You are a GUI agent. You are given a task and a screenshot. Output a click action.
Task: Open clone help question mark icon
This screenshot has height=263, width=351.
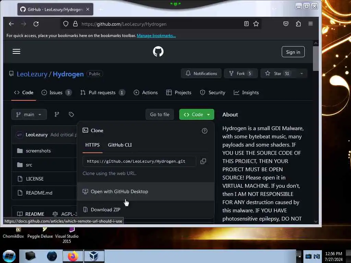pyautogui.click(x=204, y=131)
